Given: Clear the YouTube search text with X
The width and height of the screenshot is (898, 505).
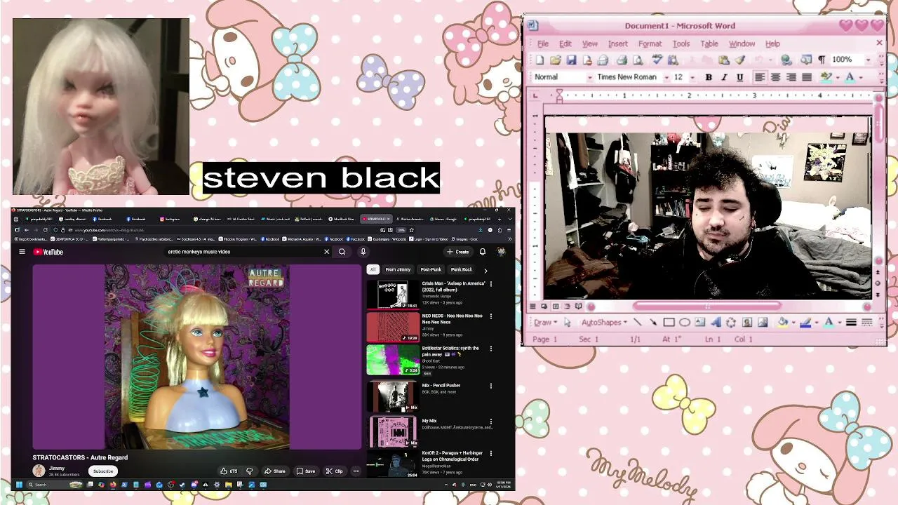Looking at the screenshot, I should click(326, 252).
